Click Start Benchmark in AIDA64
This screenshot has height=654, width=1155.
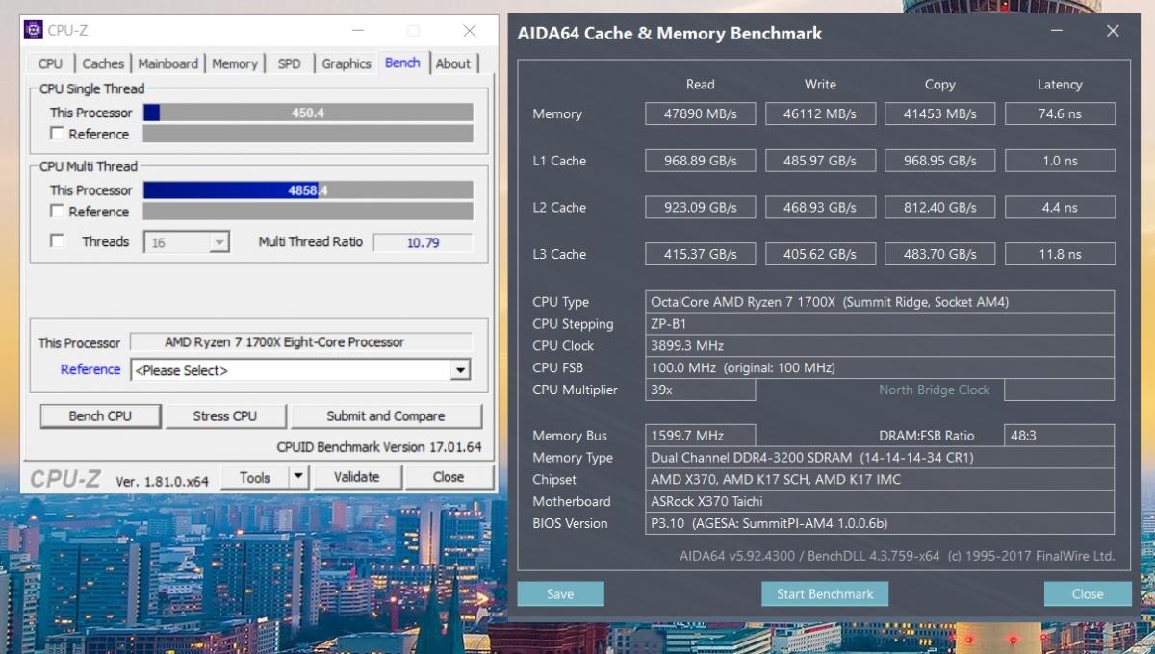tap(825, 594)
